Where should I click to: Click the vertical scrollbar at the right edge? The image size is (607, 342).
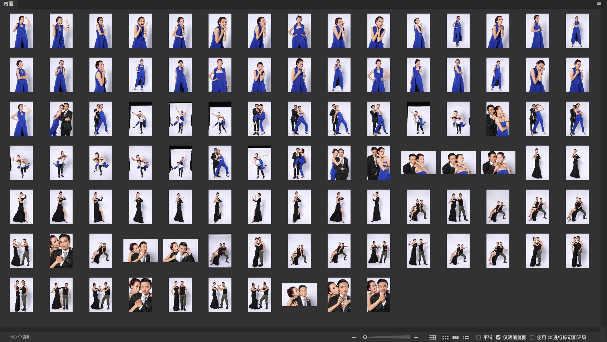(603, 168)
